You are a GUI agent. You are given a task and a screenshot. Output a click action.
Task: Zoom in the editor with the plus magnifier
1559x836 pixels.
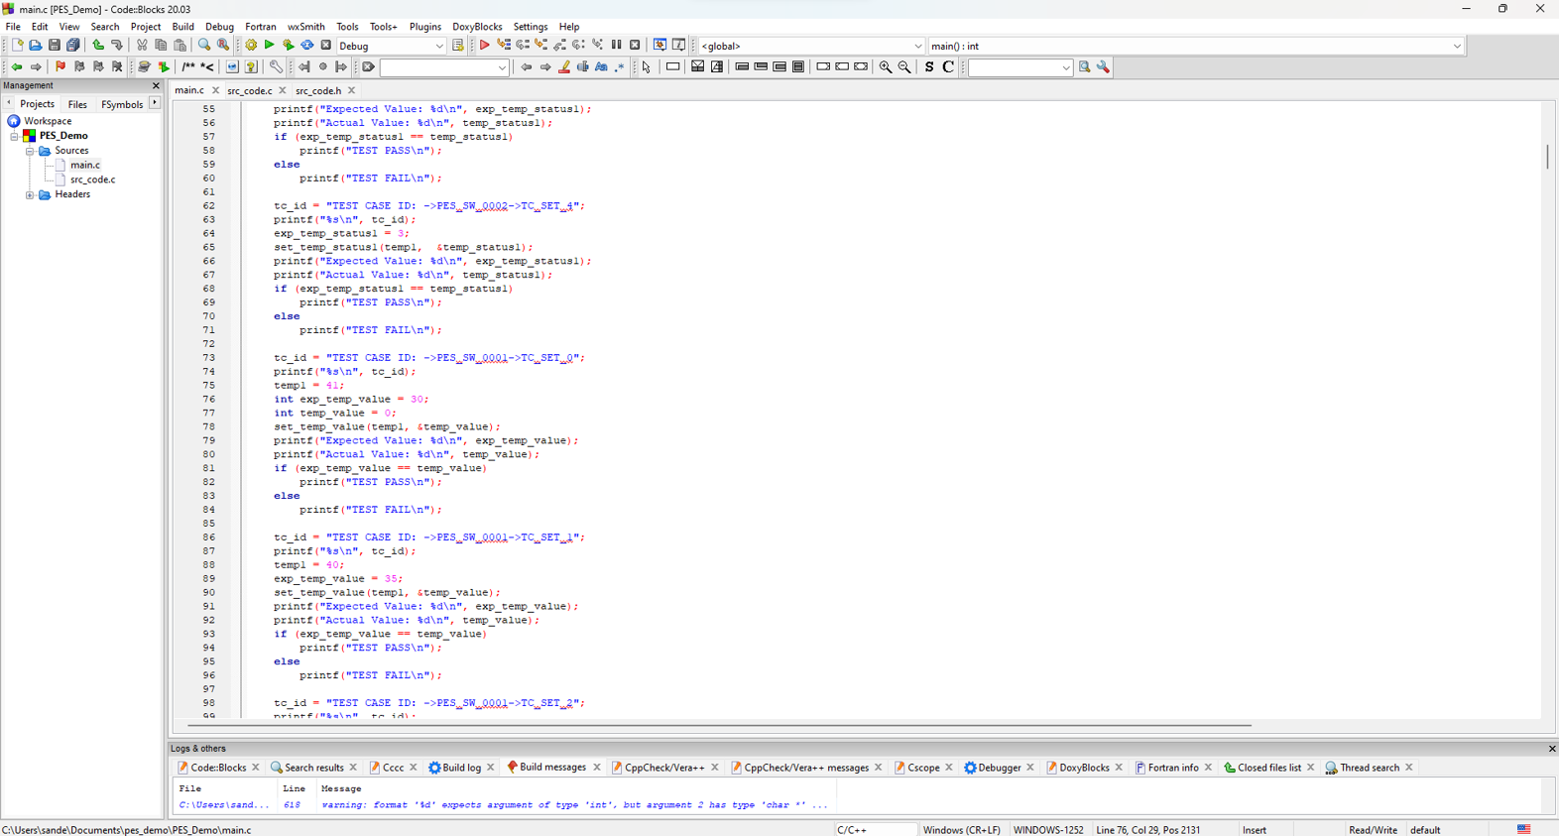[886, 67]
